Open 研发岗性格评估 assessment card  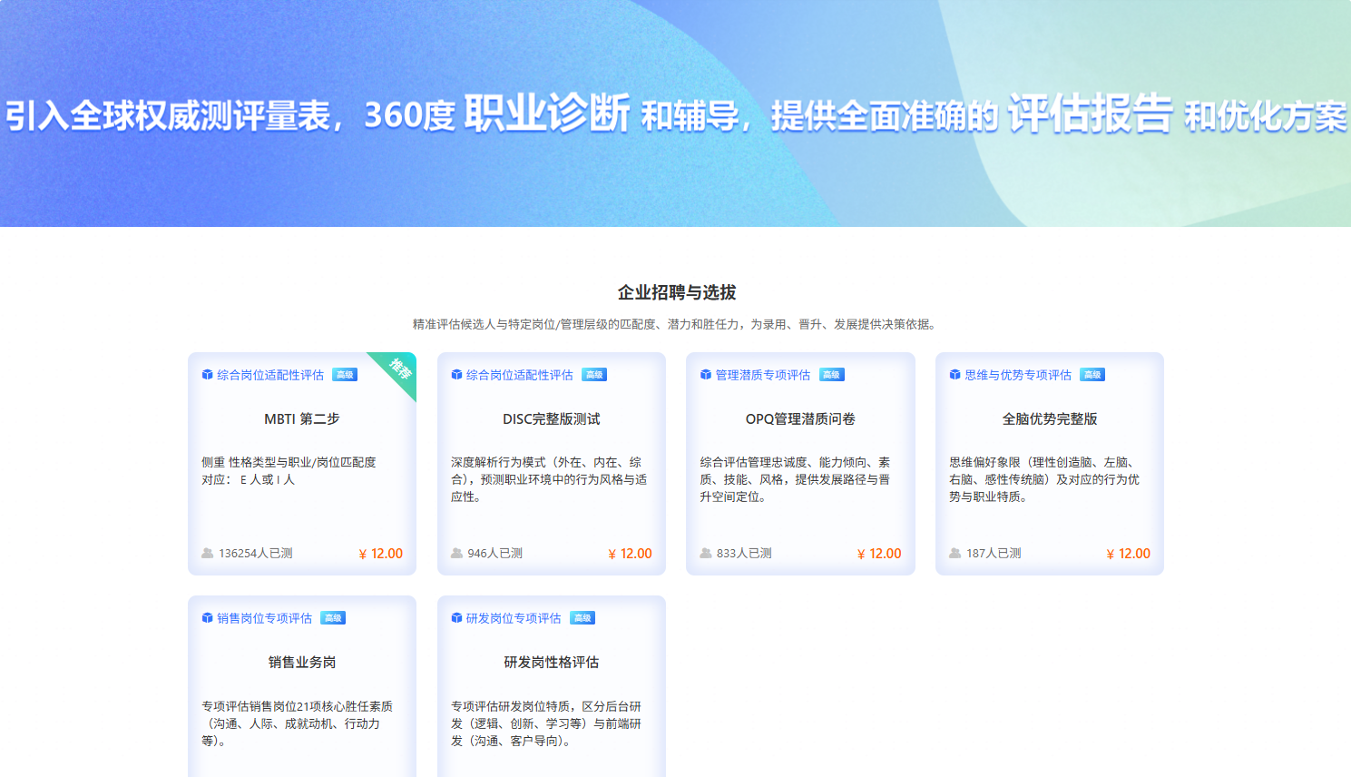[551, 663]
